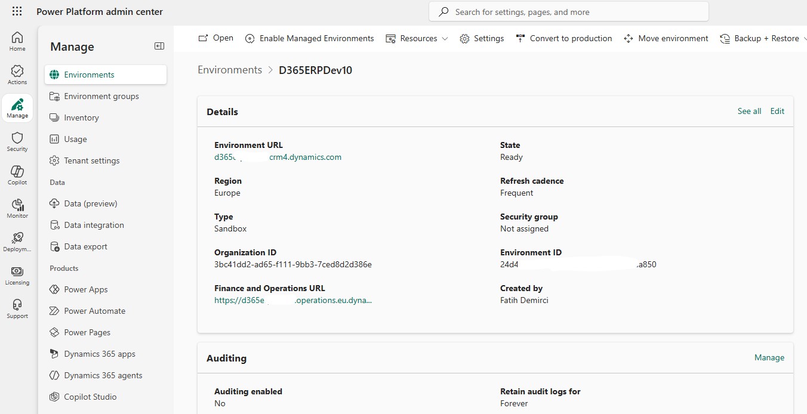807x414 pixels.
Task: Click Convert to production
Action: click(x=563, y=38)
